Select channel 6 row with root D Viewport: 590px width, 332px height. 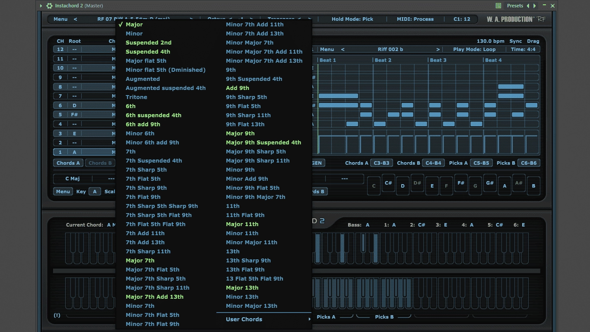pyautogui.click(x=84, y=105)
